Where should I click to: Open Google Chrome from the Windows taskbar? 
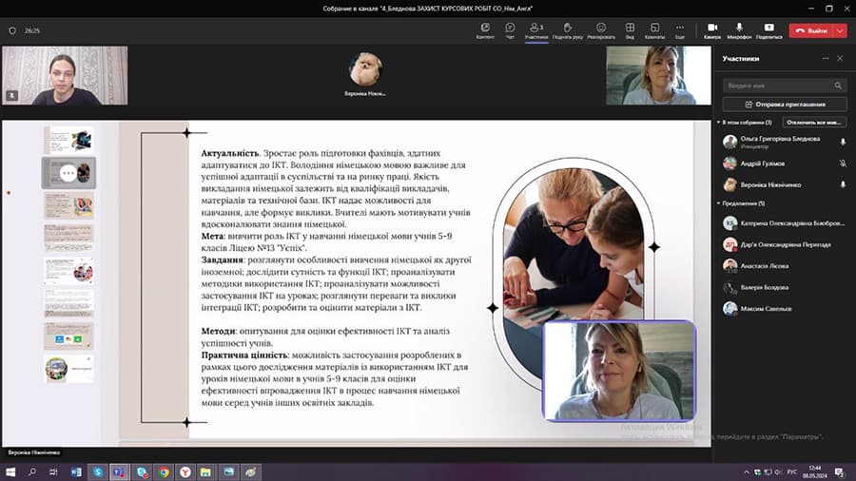164,471
